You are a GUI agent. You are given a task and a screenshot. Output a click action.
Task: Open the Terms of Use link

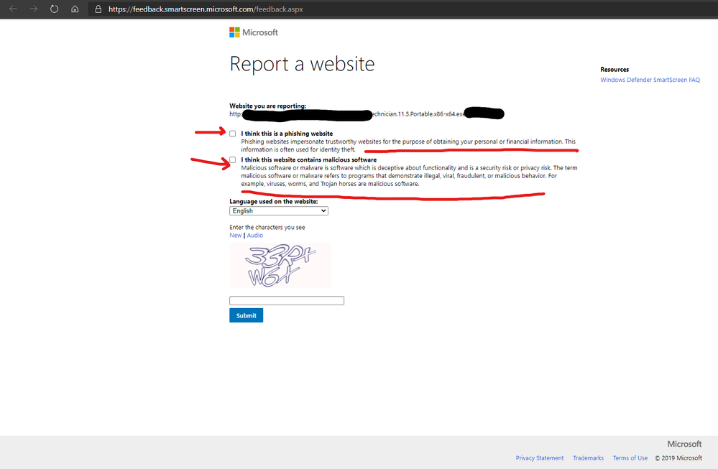coord(630,458)
